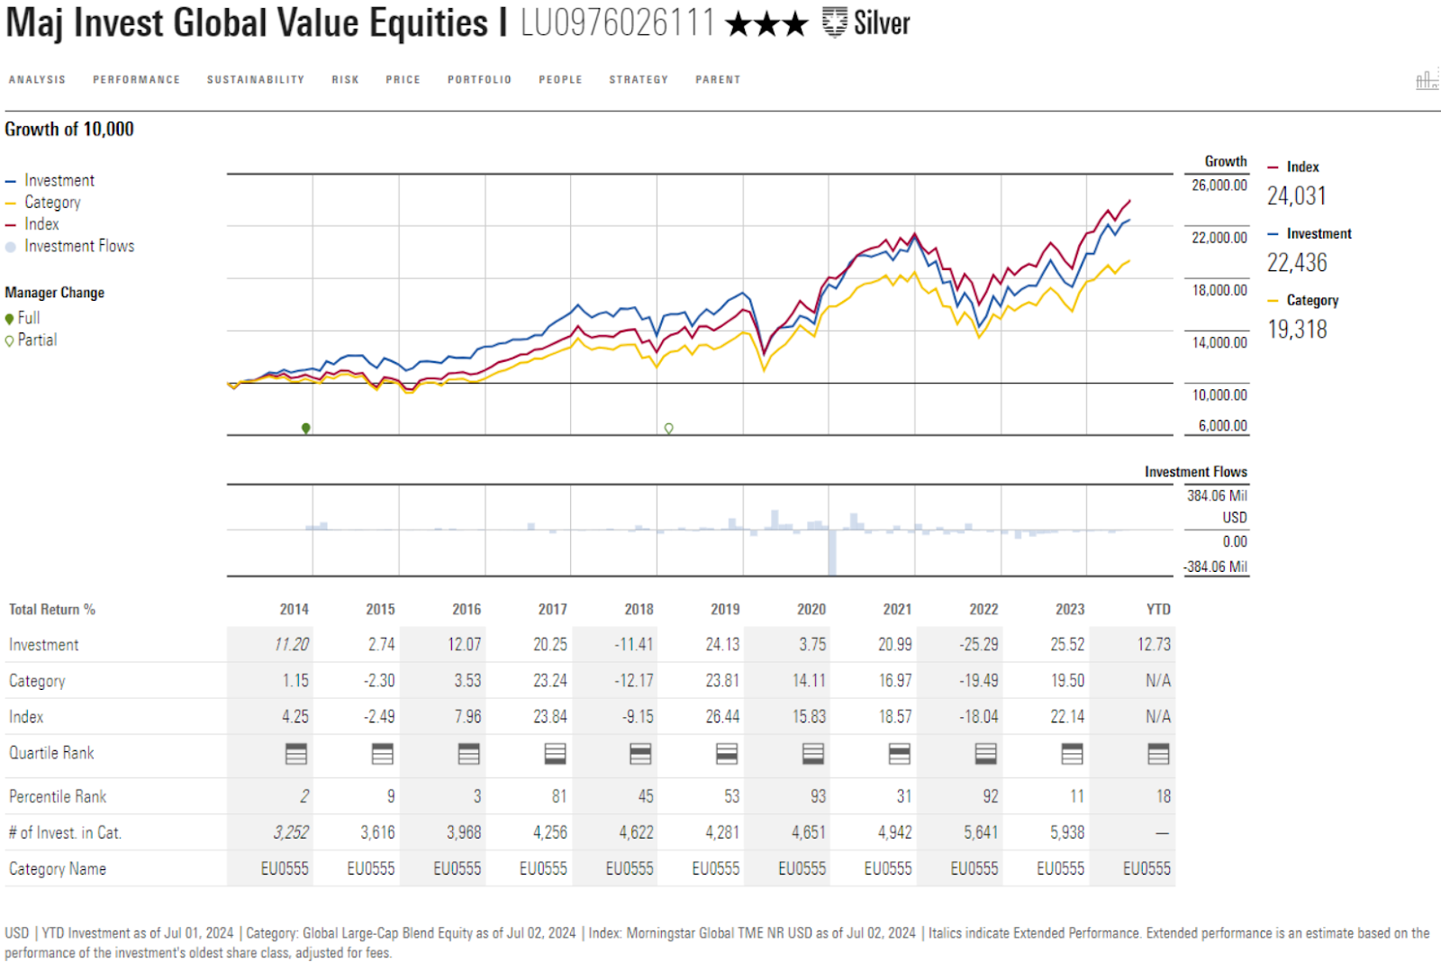Image resolution: width=1441 pixels, height=962 pixels.
Task: Click the Investment Flows chart title
Action: pyautogui.click(x=1196, y=472)
